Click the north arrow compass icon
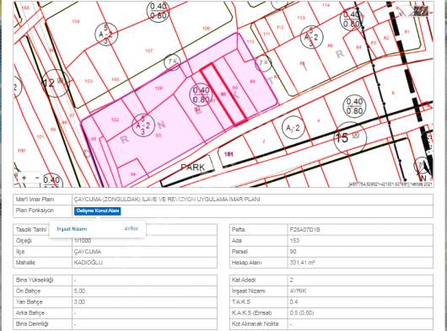Screen dimensions: 447x331 click(x=423, y=169)
